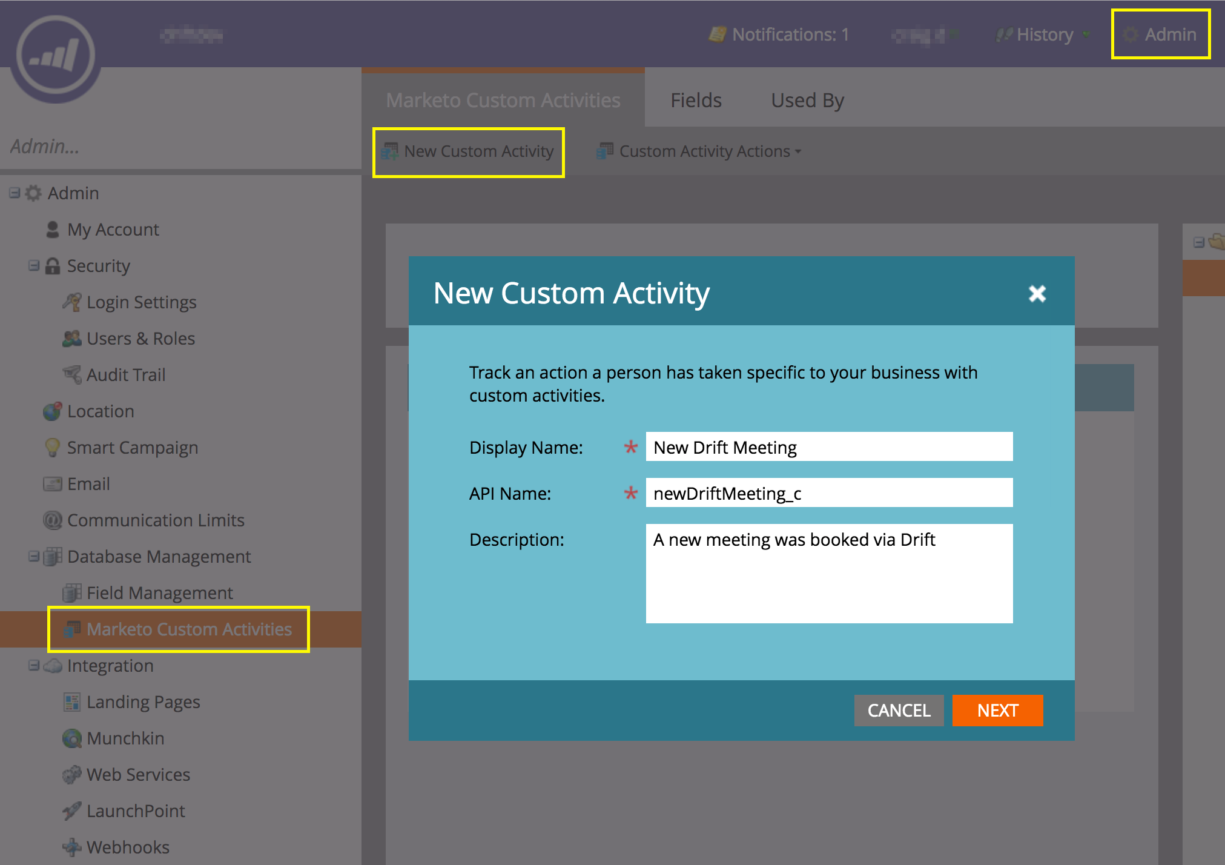The height and width of the screenshot is (865, 1225).
Task: Click the New Custom Activity toolbar icon
Action: [x=390, y=151]
